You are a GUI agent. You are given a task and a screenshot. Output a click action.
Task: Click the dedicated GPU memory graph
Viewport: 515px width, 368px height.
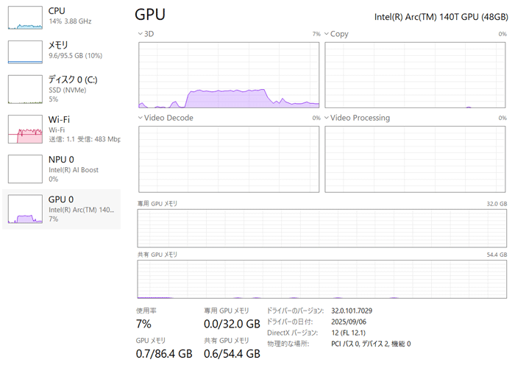coord(322,227)
